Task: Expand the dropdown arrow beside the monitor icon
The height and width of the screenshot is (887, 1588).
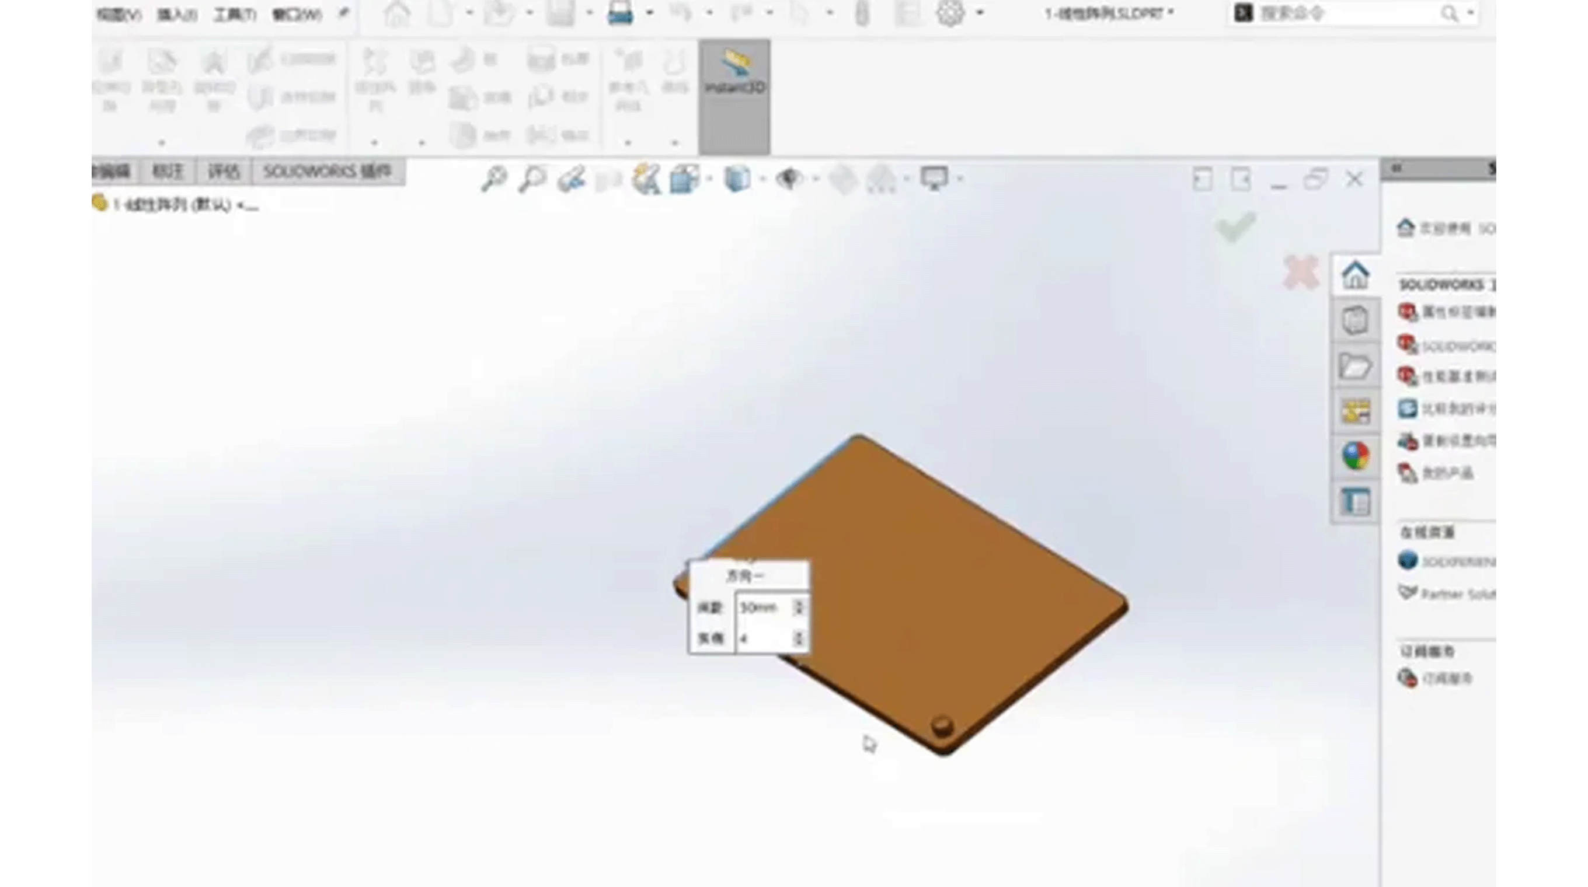Action: [x=960, y=179]
